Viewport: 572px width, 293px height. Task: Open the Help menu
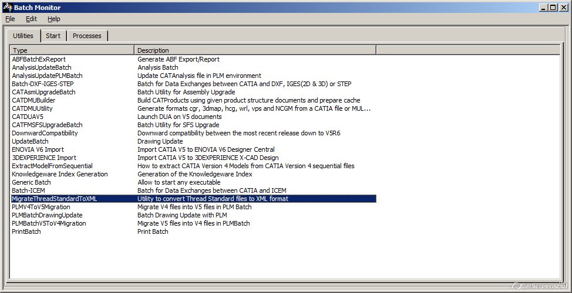tap(53, 19)
